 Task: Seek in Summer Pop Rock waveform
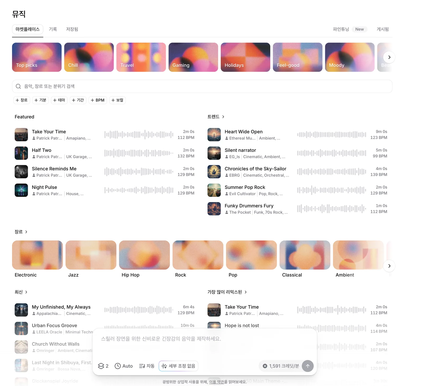tap(332, 190)
